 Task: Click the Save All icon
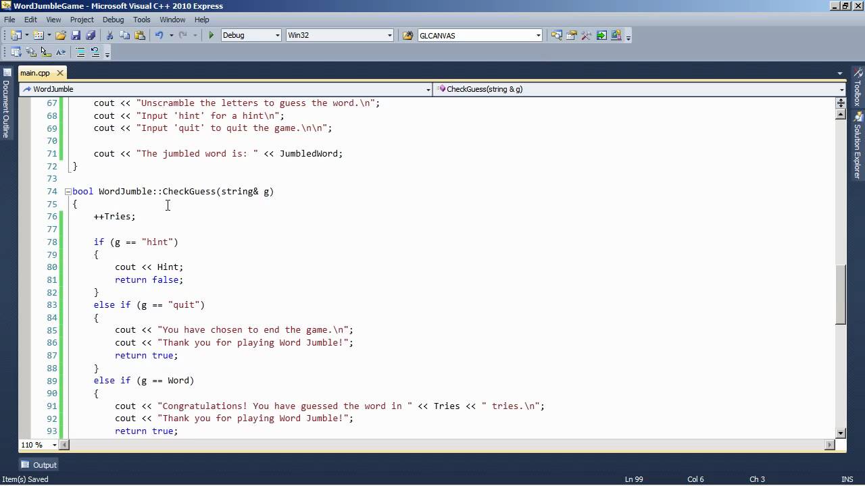click(91, 35)
